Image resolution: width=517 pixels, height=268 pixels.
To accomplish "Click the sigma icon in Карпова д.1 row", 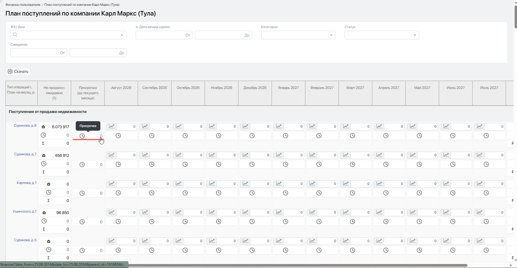I will pos(49,200).
